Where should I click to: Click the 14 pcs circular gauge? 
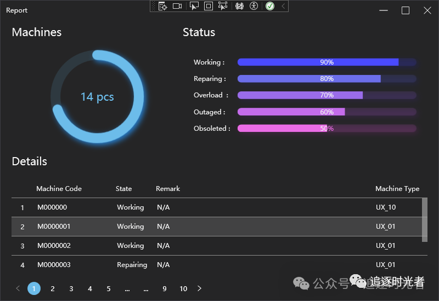pos(97,97)
